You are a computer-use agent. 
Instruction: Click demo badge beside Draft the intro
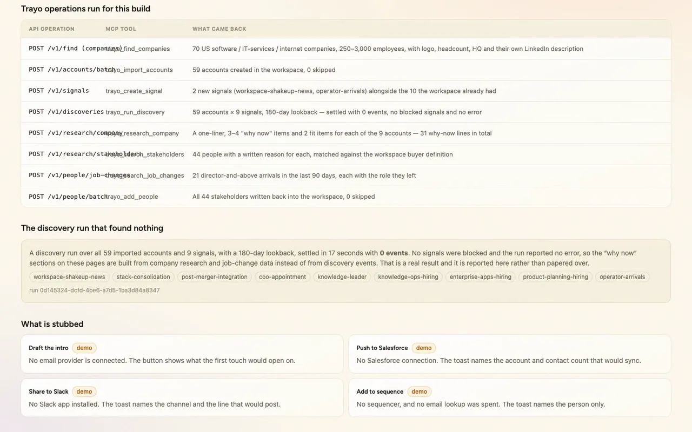[84, 348]
